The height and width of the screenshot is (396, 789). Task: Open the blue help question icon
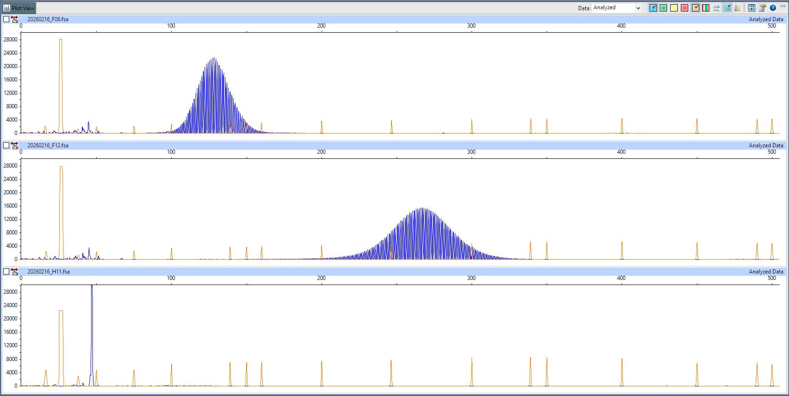point(773,8)
